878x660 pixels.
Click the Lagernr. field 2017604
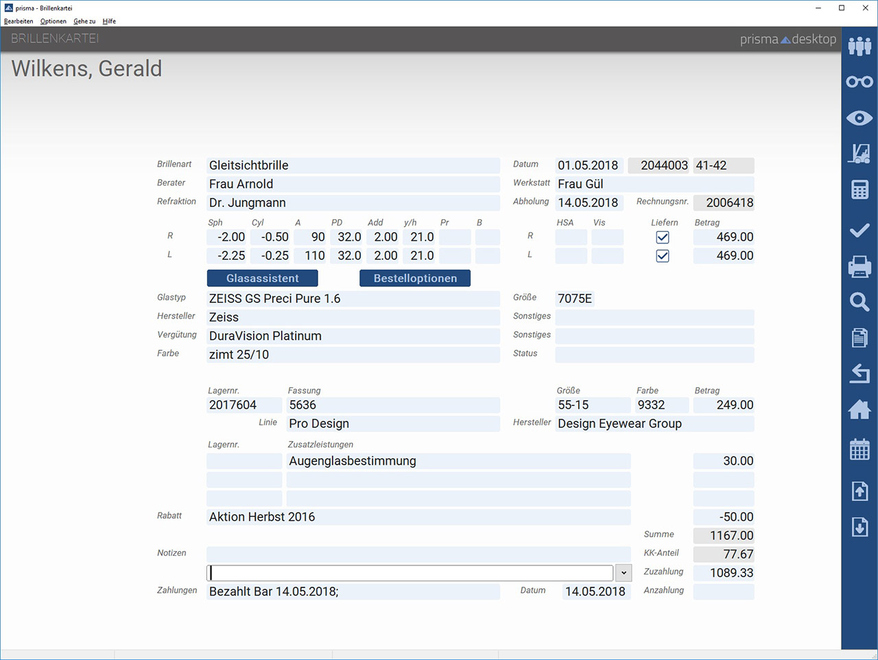244,405
